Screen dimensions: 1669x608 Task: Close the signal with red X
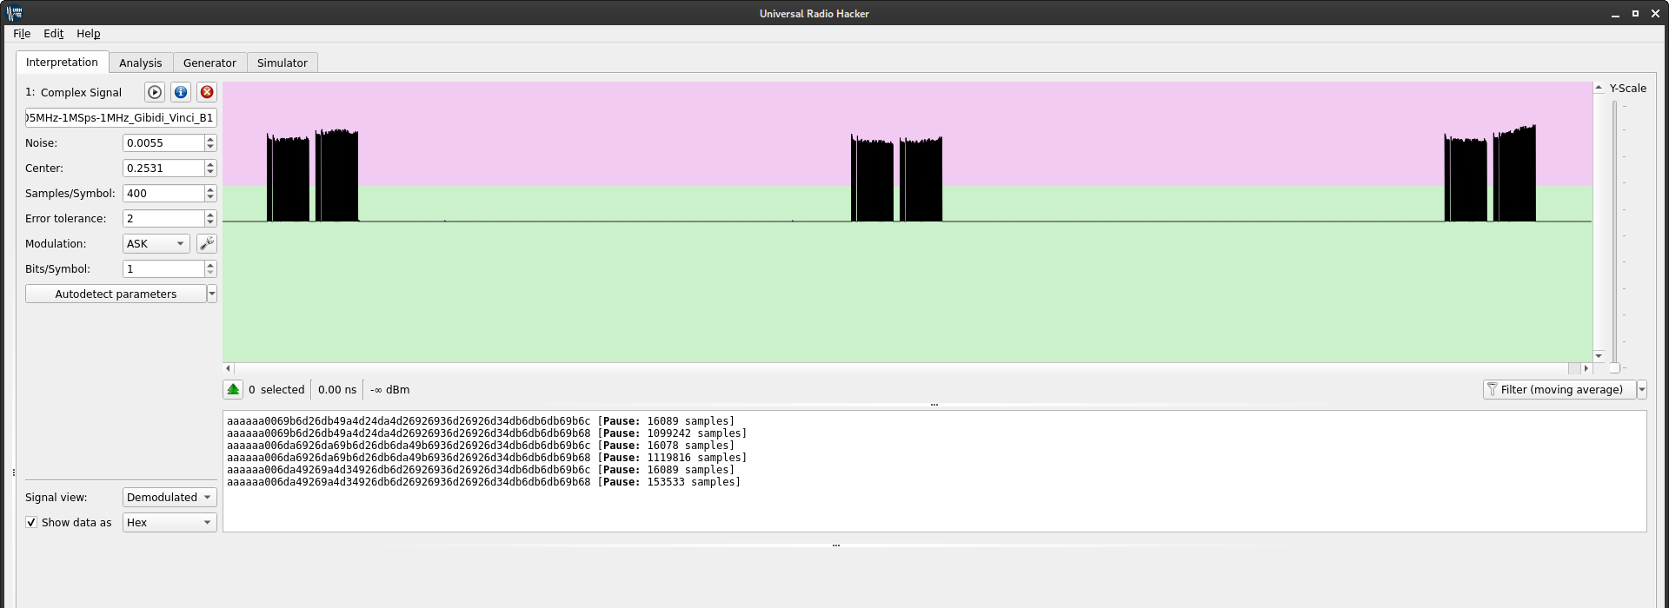[207, 92]
